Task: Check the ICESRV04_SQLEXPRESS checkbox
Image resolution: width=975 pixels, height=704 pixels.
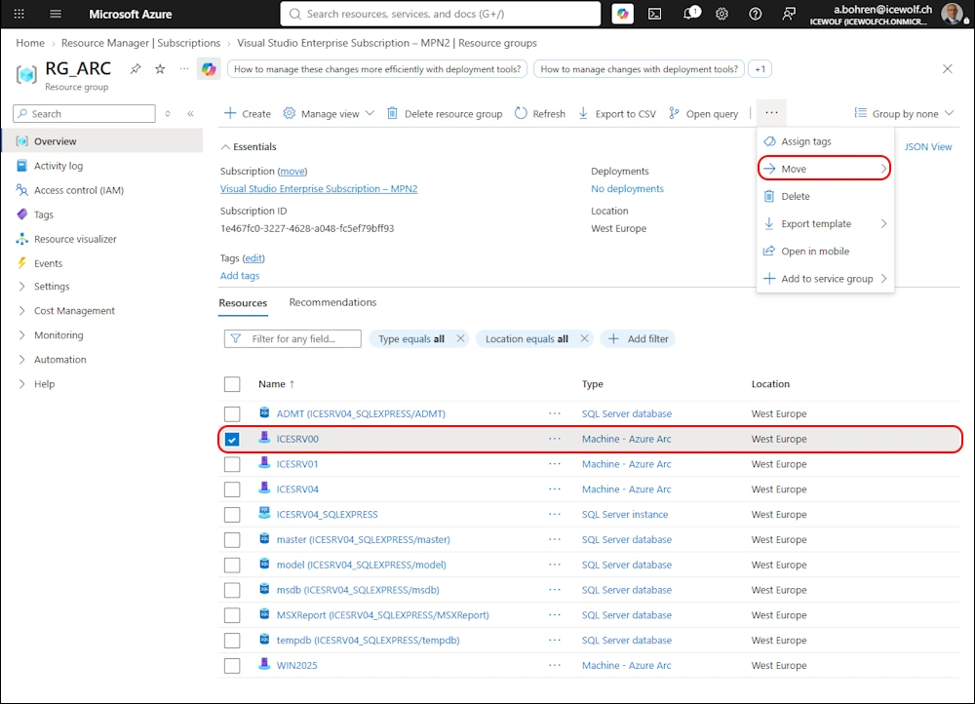Action: point(232,514)
